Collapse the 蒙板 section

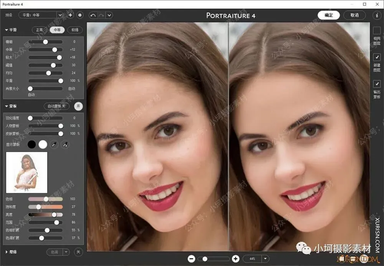click(x=7, y=106)
